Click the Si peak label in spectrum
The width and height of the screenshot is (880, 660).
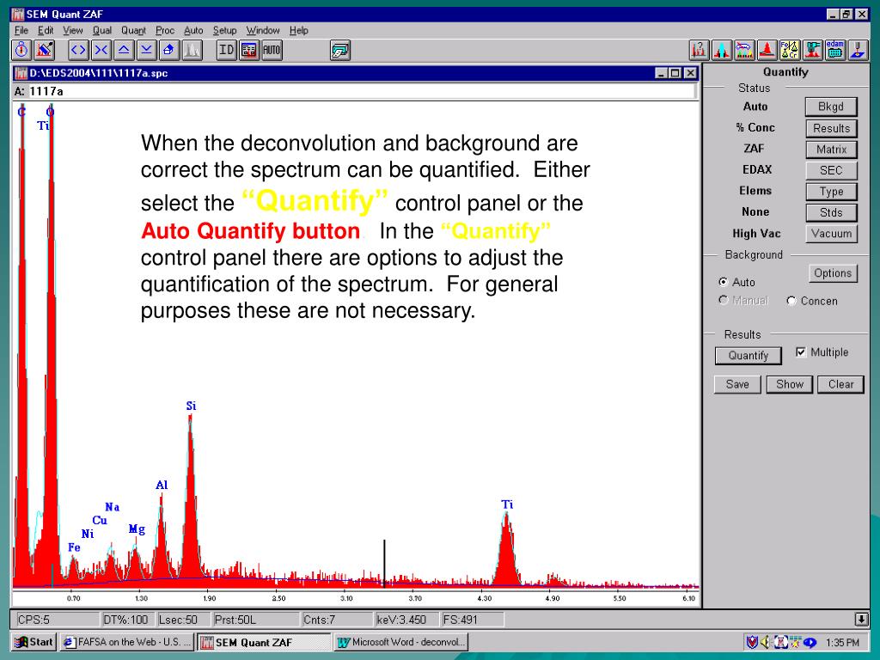tap(192, 406)
